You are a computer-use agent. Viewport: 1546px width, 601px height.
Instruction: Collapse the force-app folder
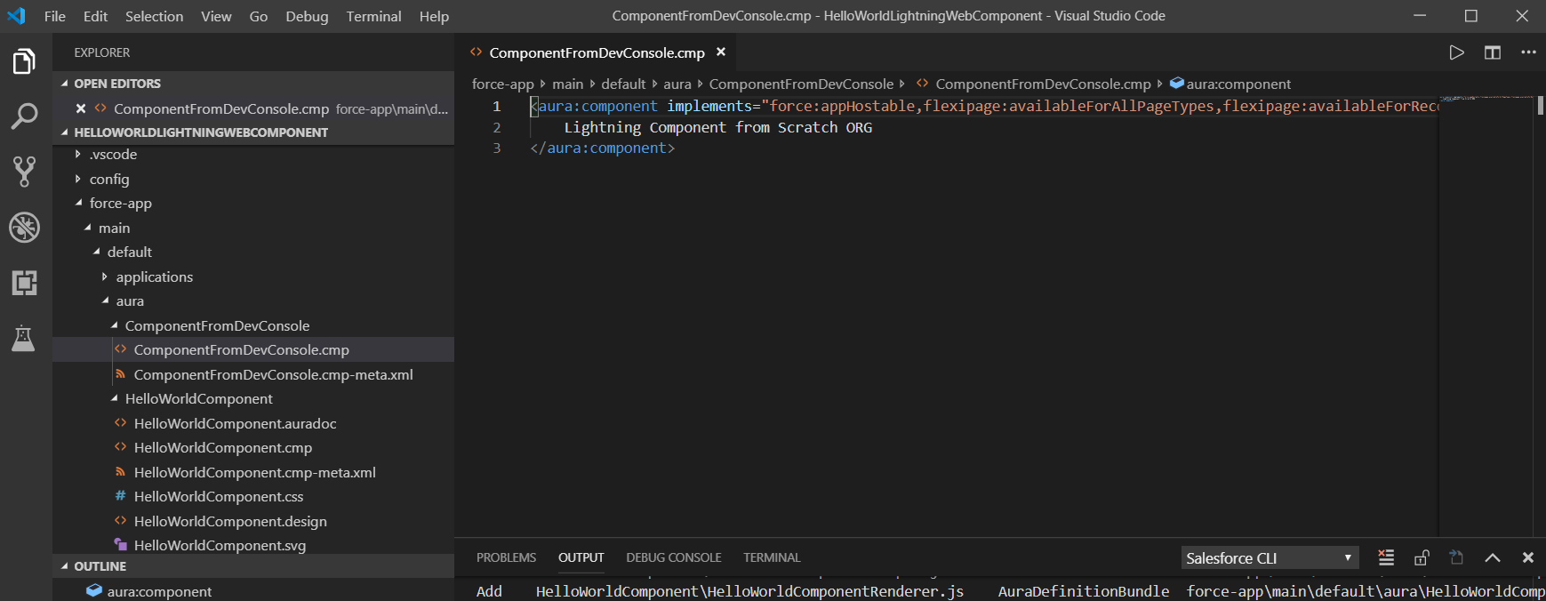coord(253,204)
